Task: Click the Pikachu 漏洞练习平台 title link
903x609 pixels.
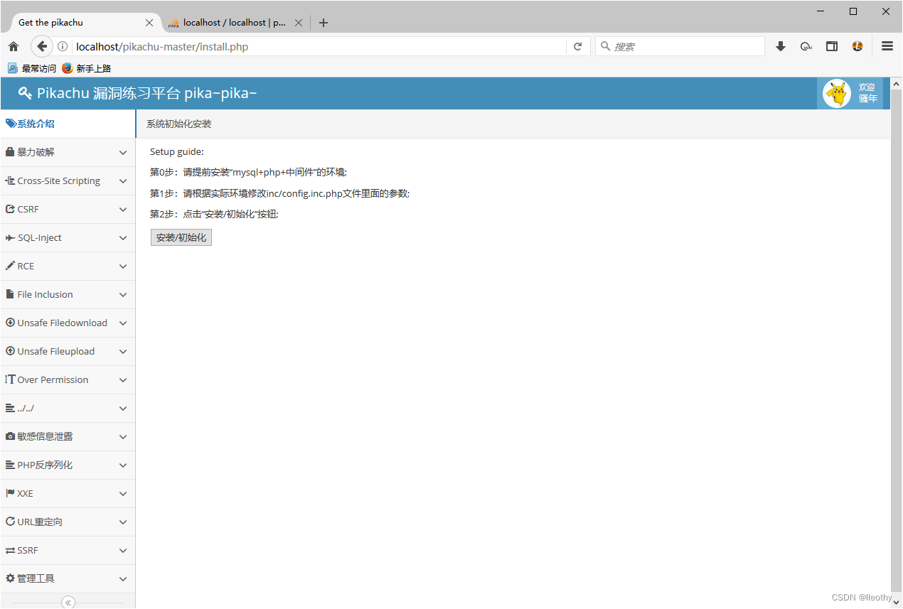Action: [137, 93]
